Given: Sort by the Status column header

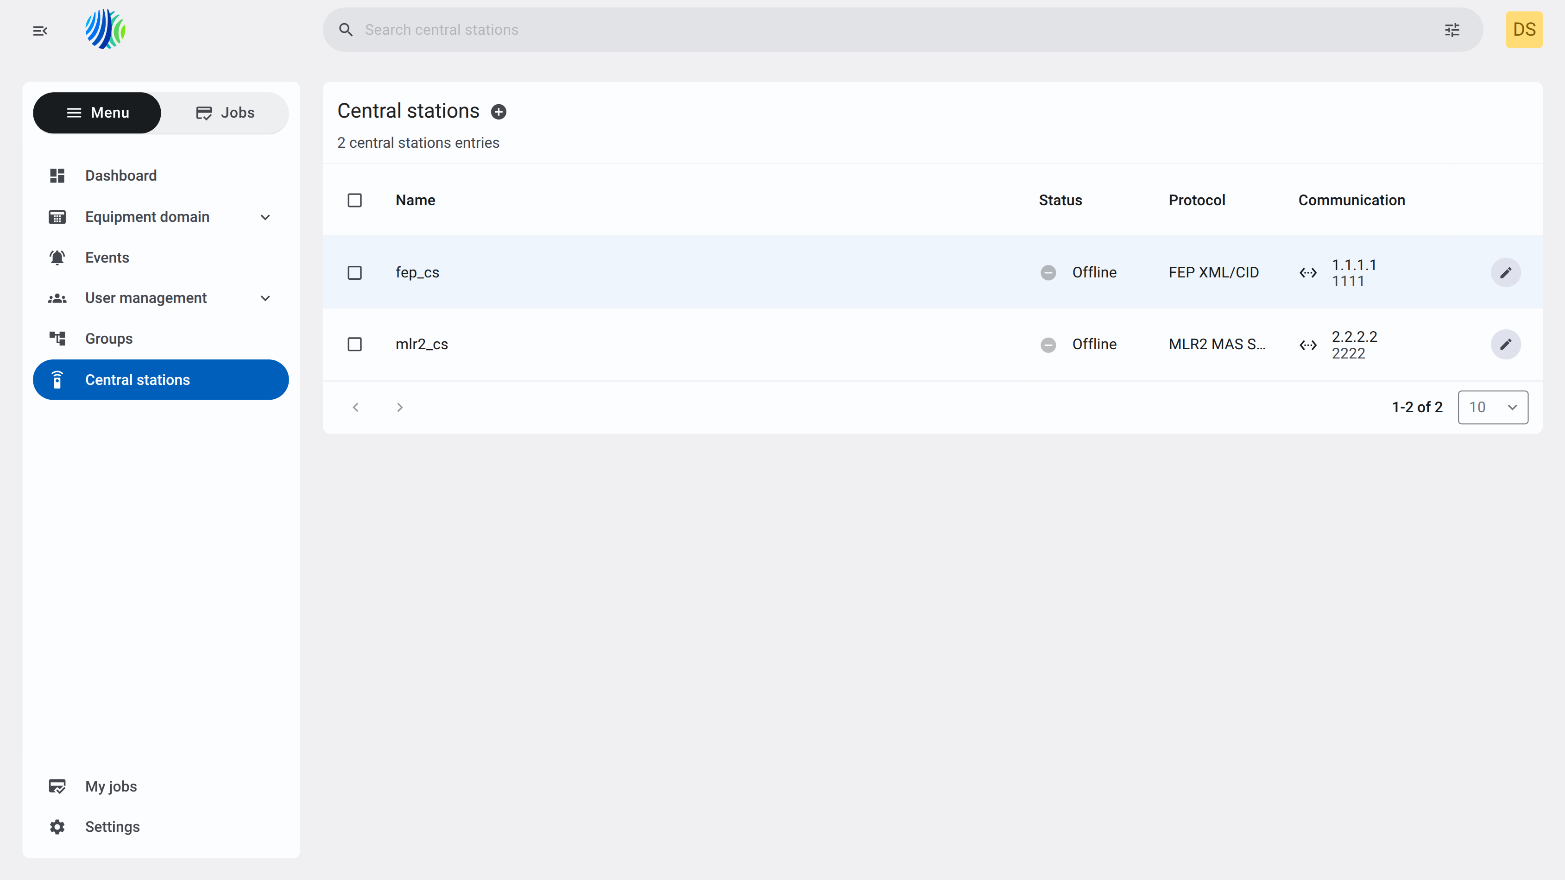Looking at the screenshot, I should (1060, 200).
